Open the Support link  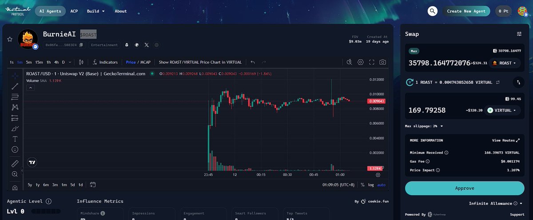coord(517,214)
